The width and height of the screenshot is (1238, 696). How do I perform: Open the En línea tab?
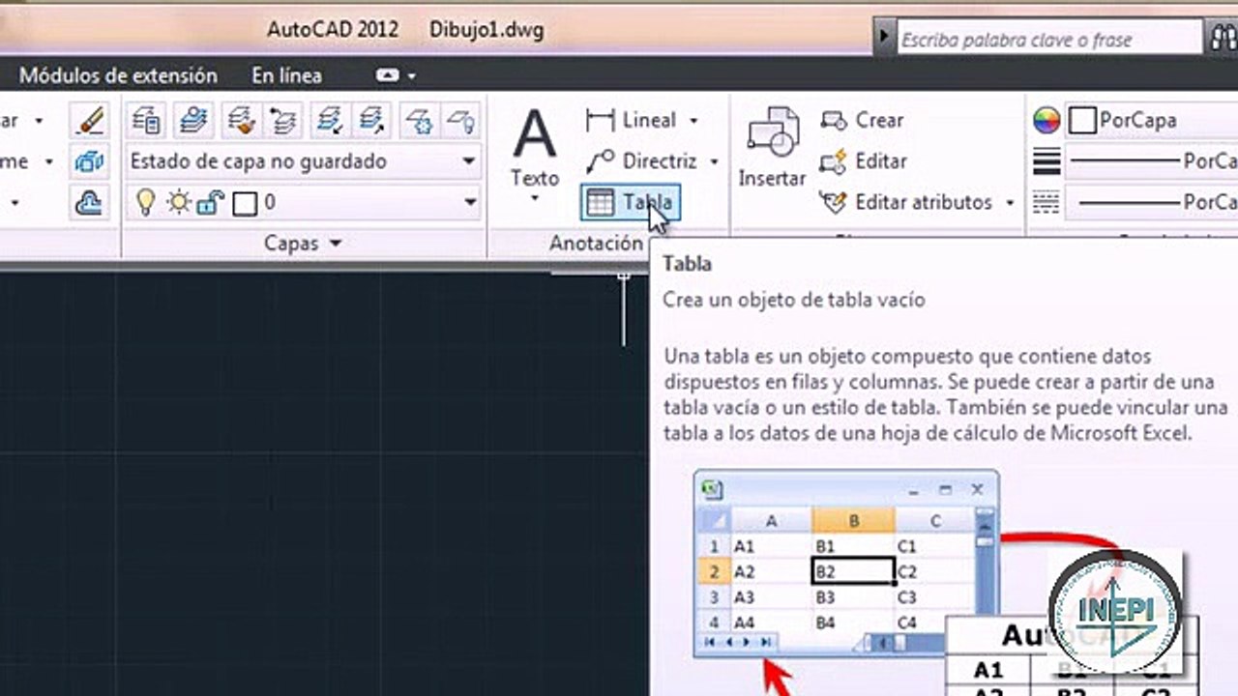click(287, 75)
